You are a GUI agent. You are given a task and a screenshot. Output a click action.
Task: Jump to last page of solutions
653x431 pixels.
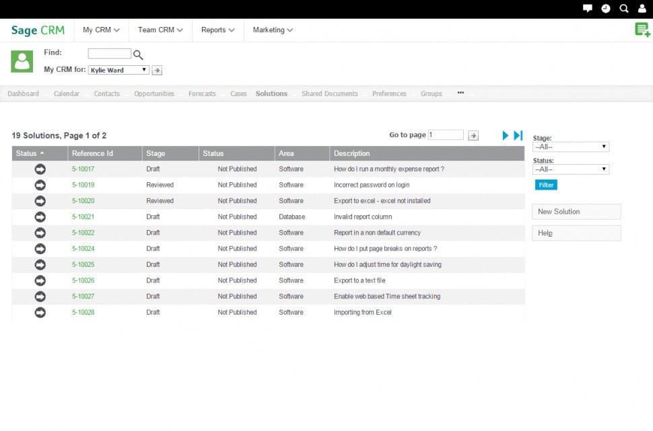point(518,136)
